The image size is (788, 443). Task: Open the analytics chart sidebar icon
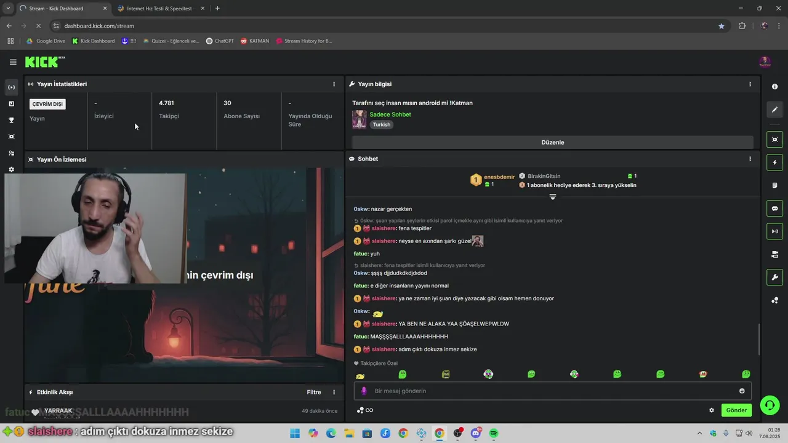(x=11, y=104)
